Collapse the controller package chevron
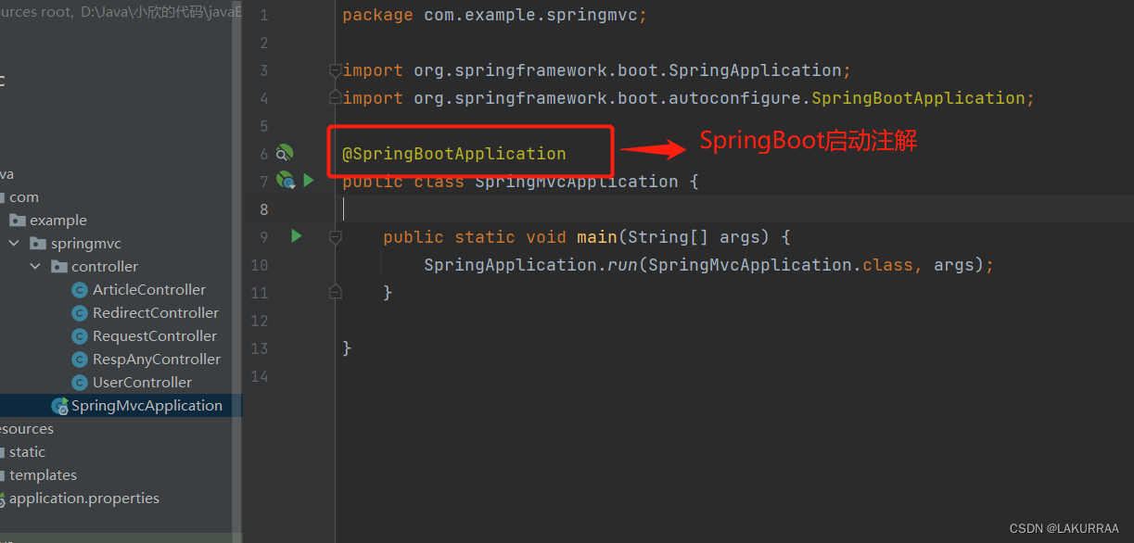 (35, 266)
